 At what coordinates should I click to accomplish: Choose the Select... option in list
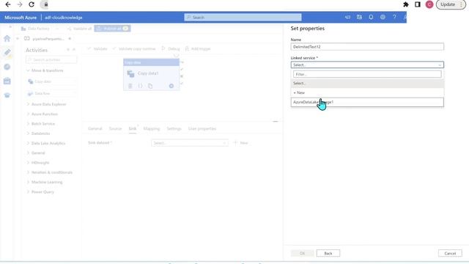(367, 83)
